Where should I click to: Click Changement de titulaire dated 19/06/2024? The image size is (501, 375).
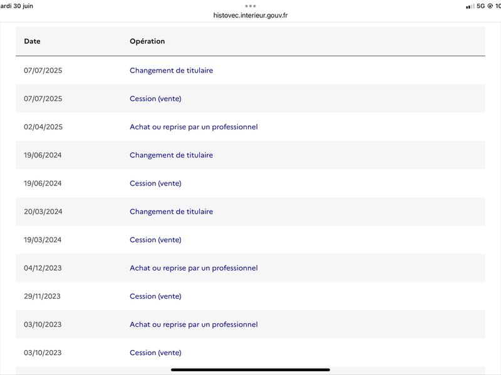(x=171, y=155)
